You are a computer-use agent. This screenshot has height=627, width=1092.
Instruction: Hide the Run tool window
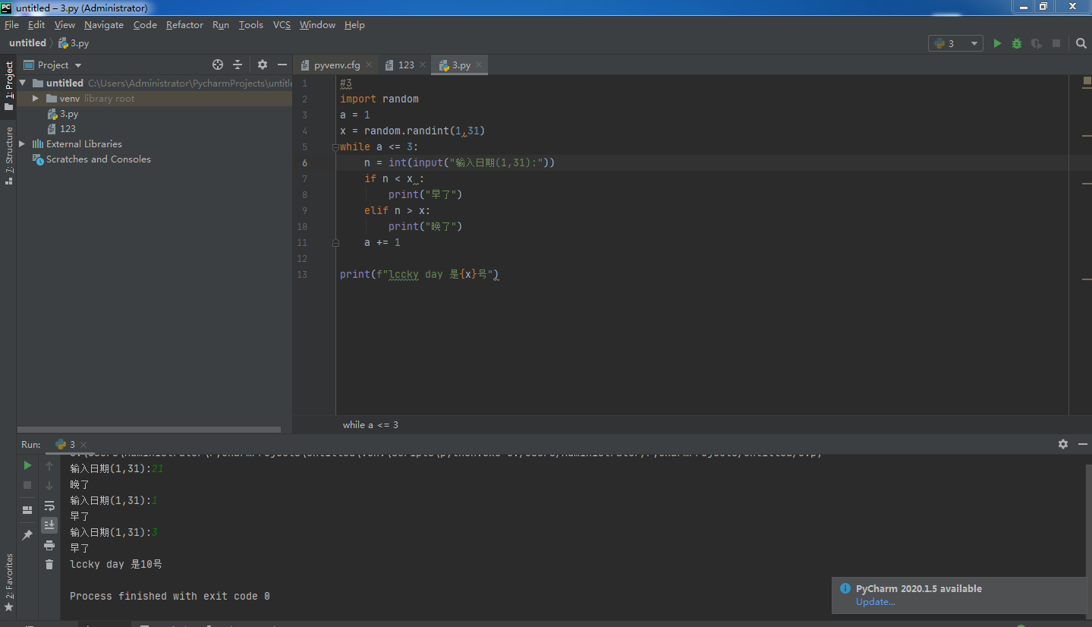tap(1082, 444)
